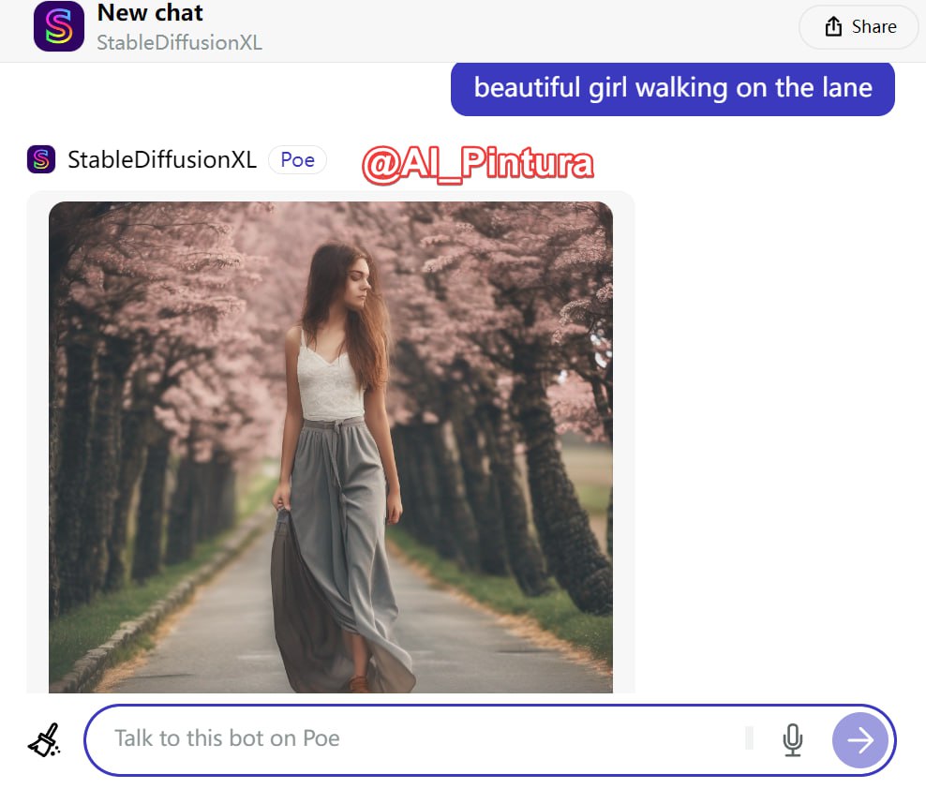The width and height of the screenshot is (926, 789).
Task: Click the StableDiffusionXL subtitle under New chat
Action: [x=179, y=43]
